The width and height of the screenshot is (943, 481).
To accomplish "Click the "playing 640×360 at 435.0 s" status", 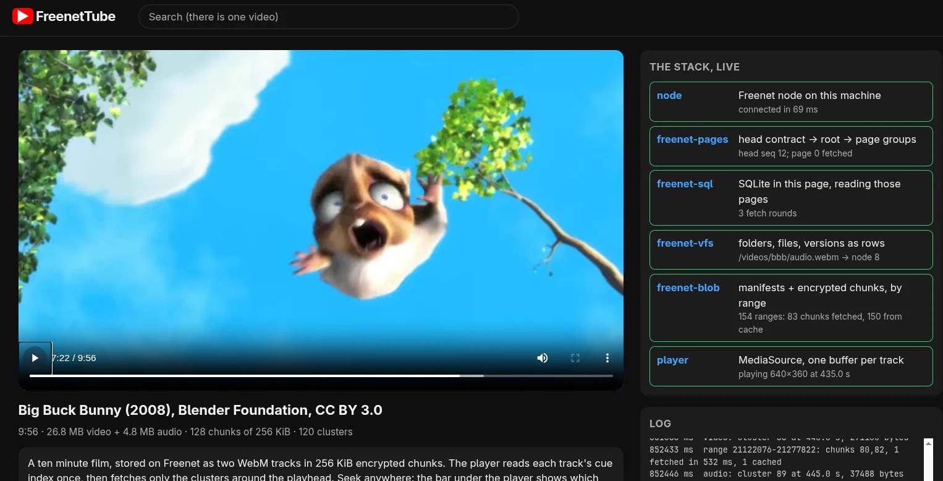I will 794,374.
